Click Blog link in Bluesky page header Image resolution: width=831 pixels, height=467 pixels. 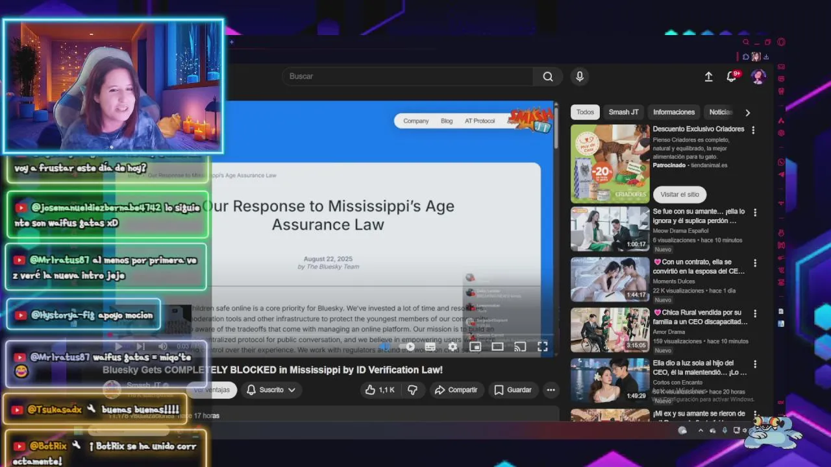[x=447, y=121]
